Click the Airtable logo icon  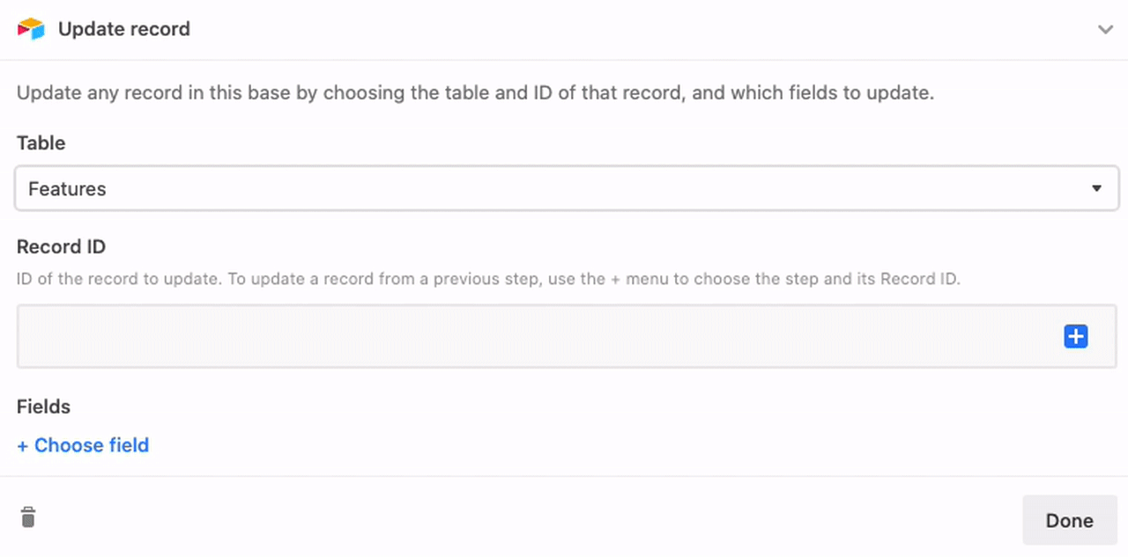31,29
